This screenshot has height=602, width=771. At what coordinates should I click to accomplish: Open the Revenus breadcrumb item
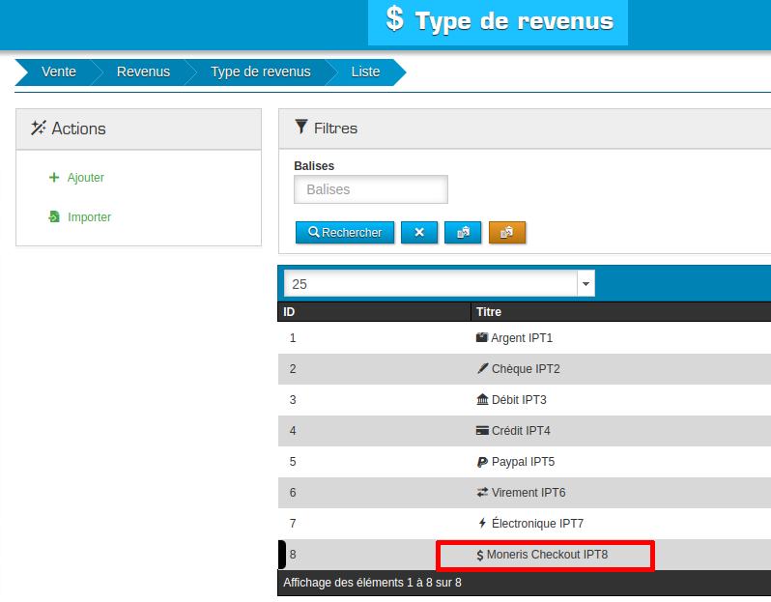click(x=143, y=72)
